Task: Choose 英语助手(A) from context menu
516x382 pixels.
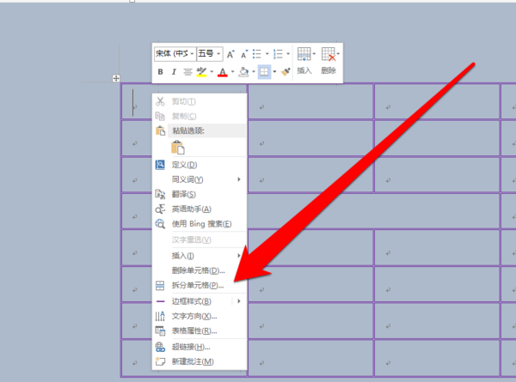Action: pos(200,209)
